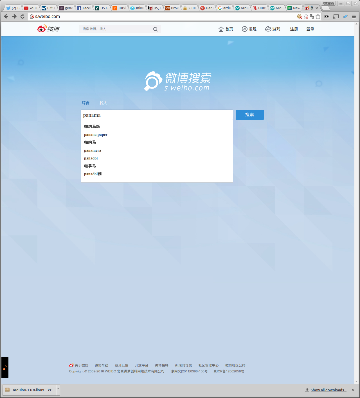Screen dimensions: 360x398
Task: Open the blue bird extension
Action: pos(345,17)
